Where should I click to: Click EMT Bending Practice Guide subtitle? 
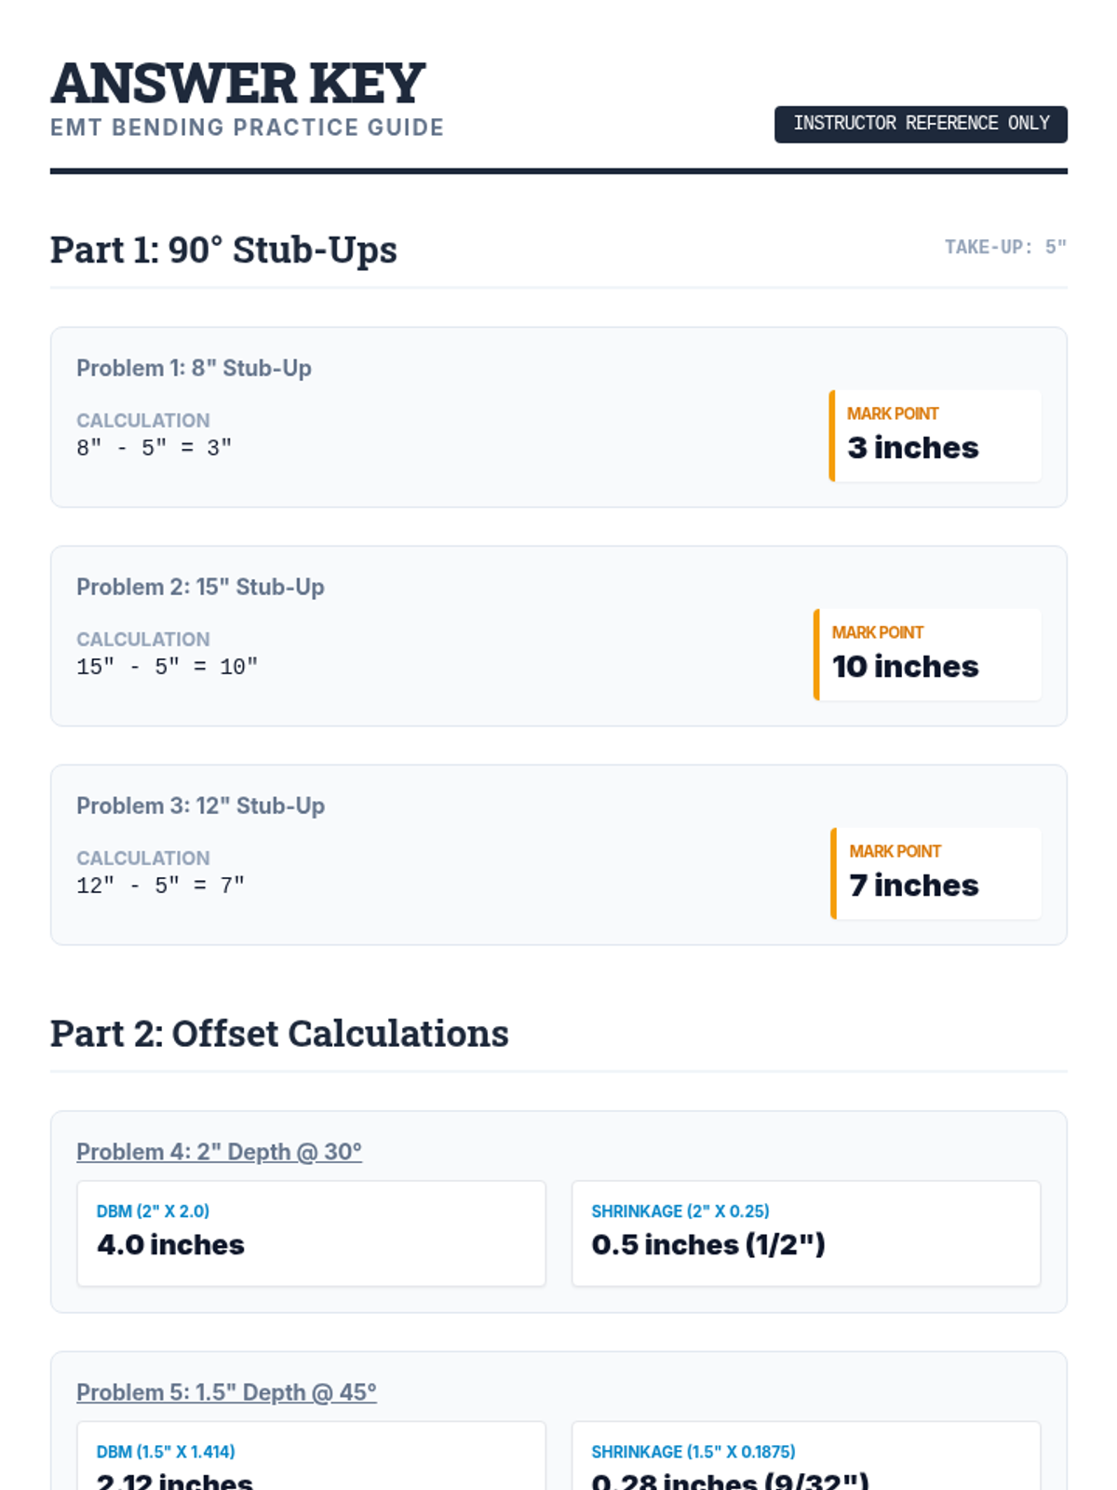point(247,128)
